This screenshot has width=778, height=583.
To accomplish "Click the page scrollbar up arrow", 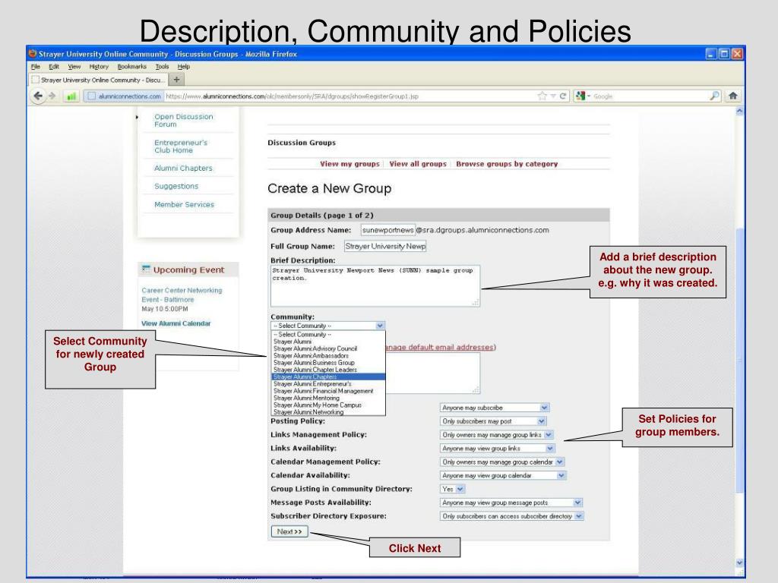I will (x=739, y=111).
